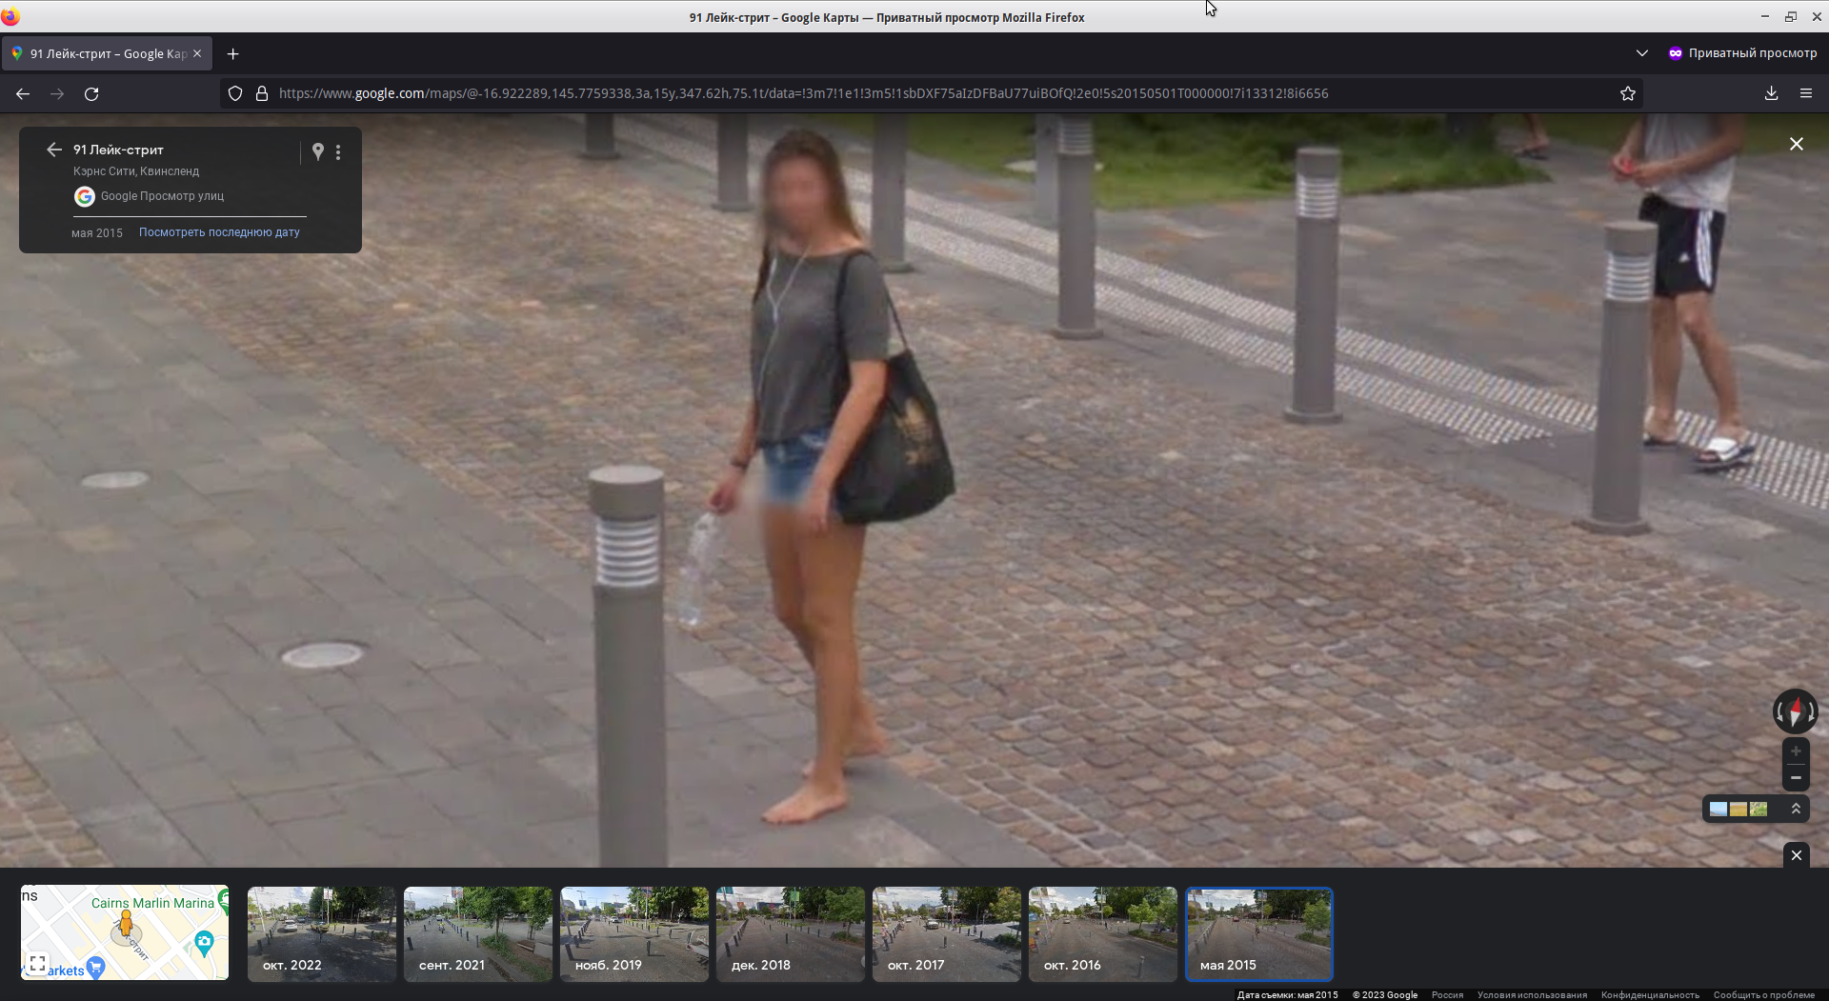The image size is (1829, 1001).
Task: Open the list all tabs dropdown
Action: pyautogui.click(x=1641, y=53)
